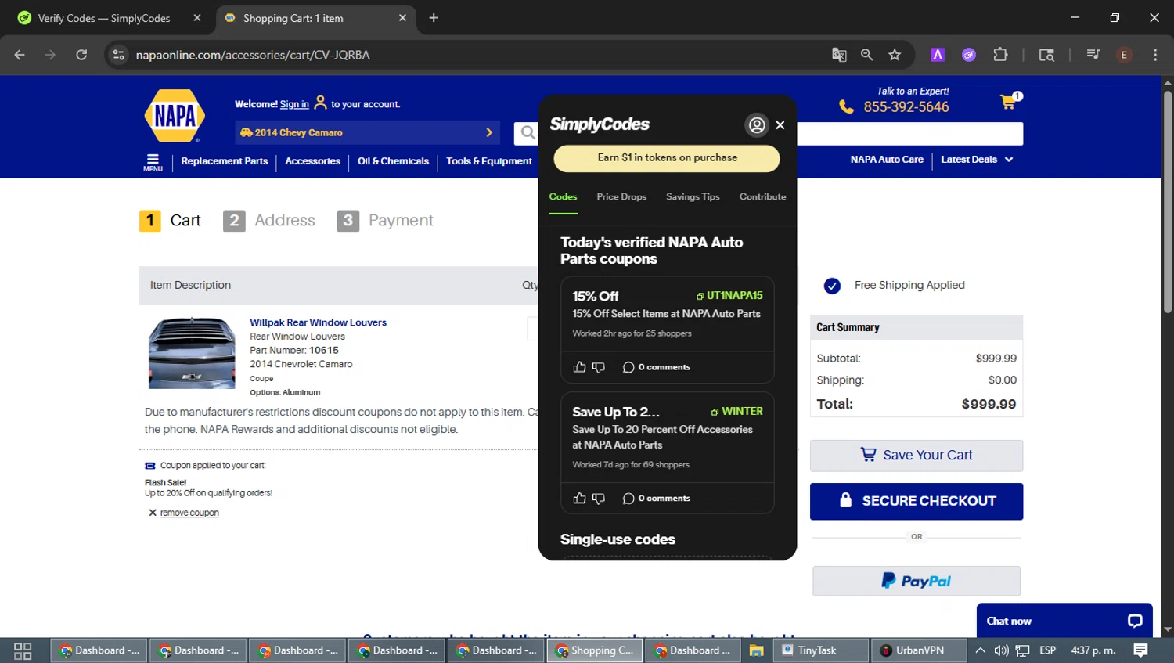The image size is (1174, 663).
Task: Switch to the Price Drops tab
Action: point(621,197)
